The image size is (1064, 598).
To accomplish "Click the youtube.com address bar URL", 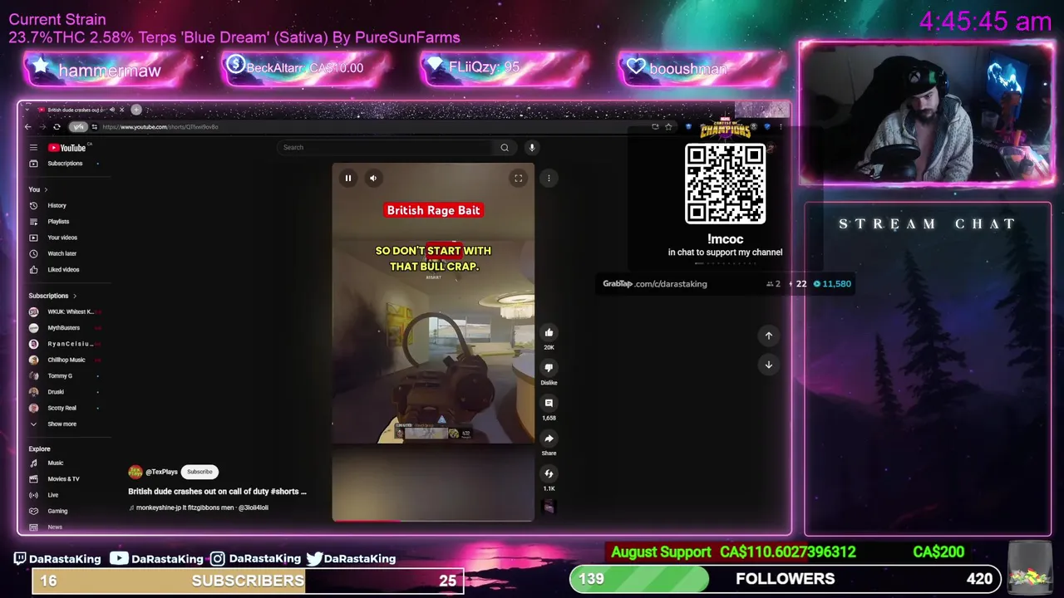I will pos(160,127).
